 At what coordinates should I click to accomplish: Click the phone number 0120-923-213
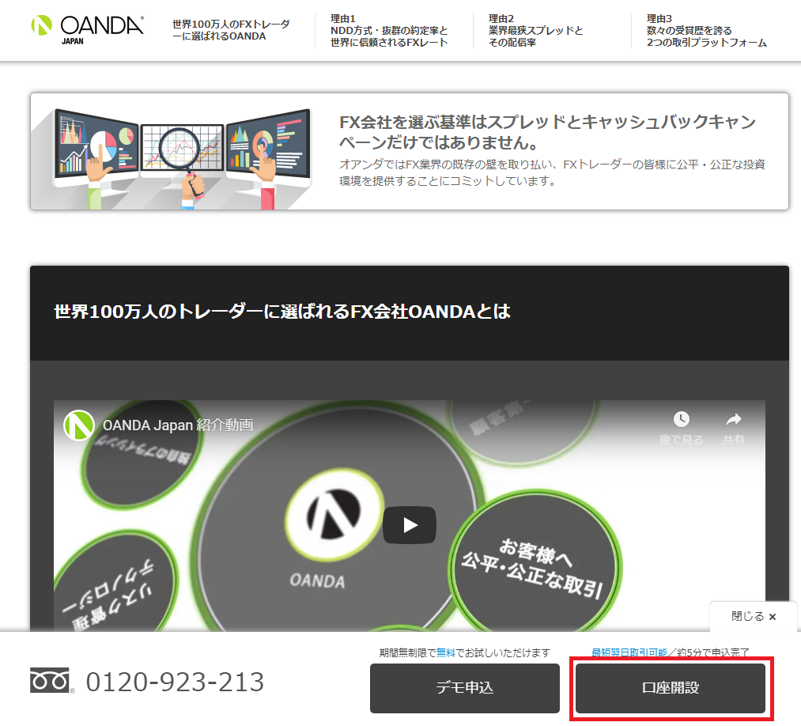(175, 682)
